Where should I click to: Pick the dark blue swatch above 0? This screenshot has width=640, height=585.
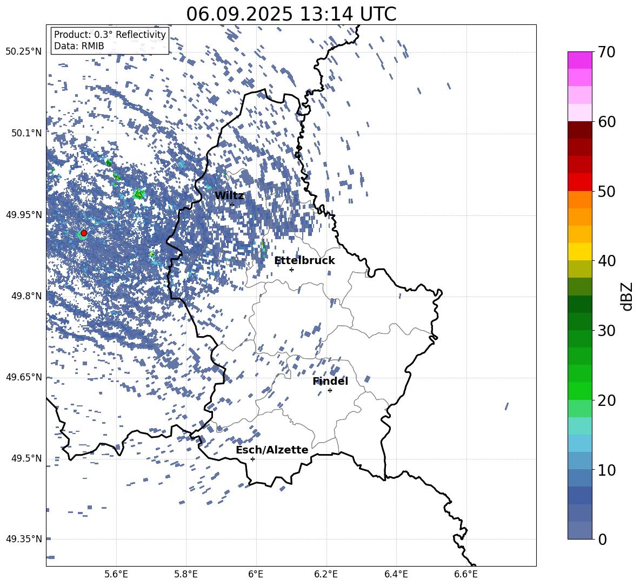579,495
